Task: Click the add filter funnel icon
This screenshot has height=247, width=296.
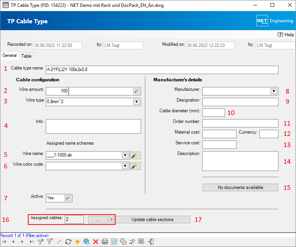Action: tap(40, 242)
